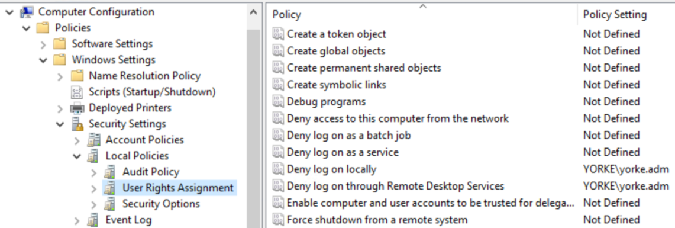Click YORKE\yorke.adm setting for Deny log on locally

click(626, 169)
